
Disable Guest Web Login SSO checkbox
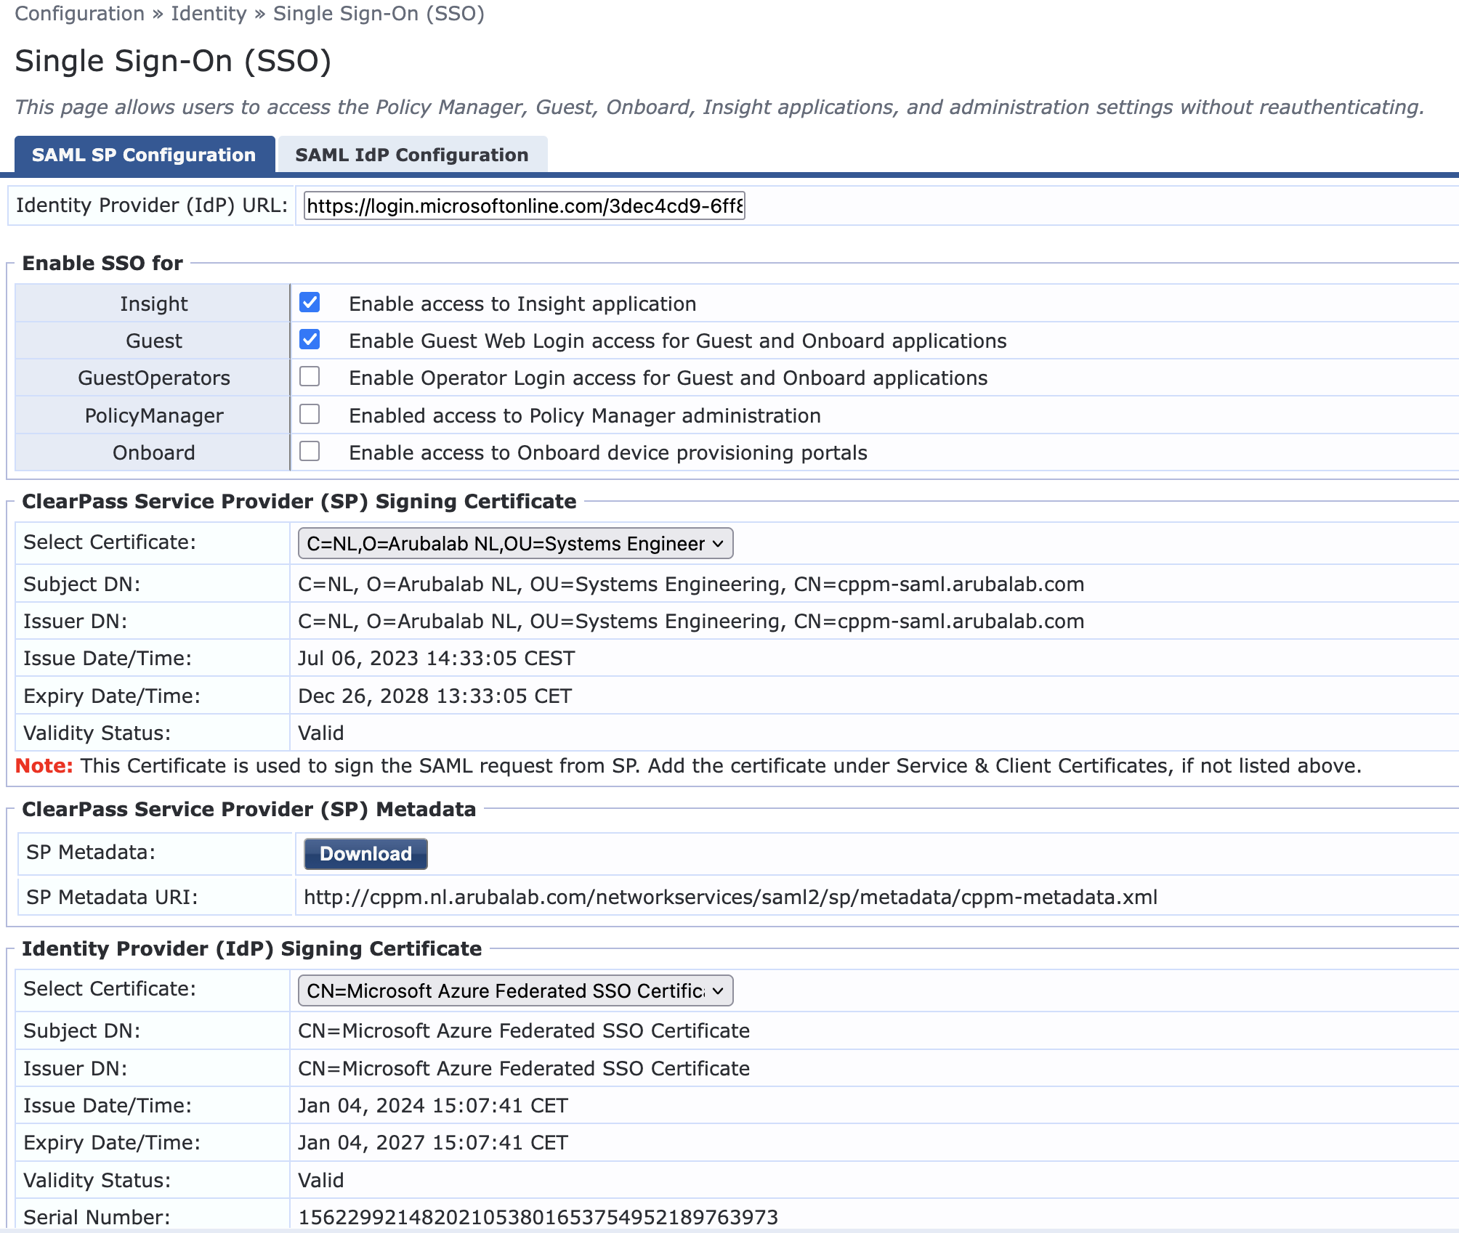310,339
